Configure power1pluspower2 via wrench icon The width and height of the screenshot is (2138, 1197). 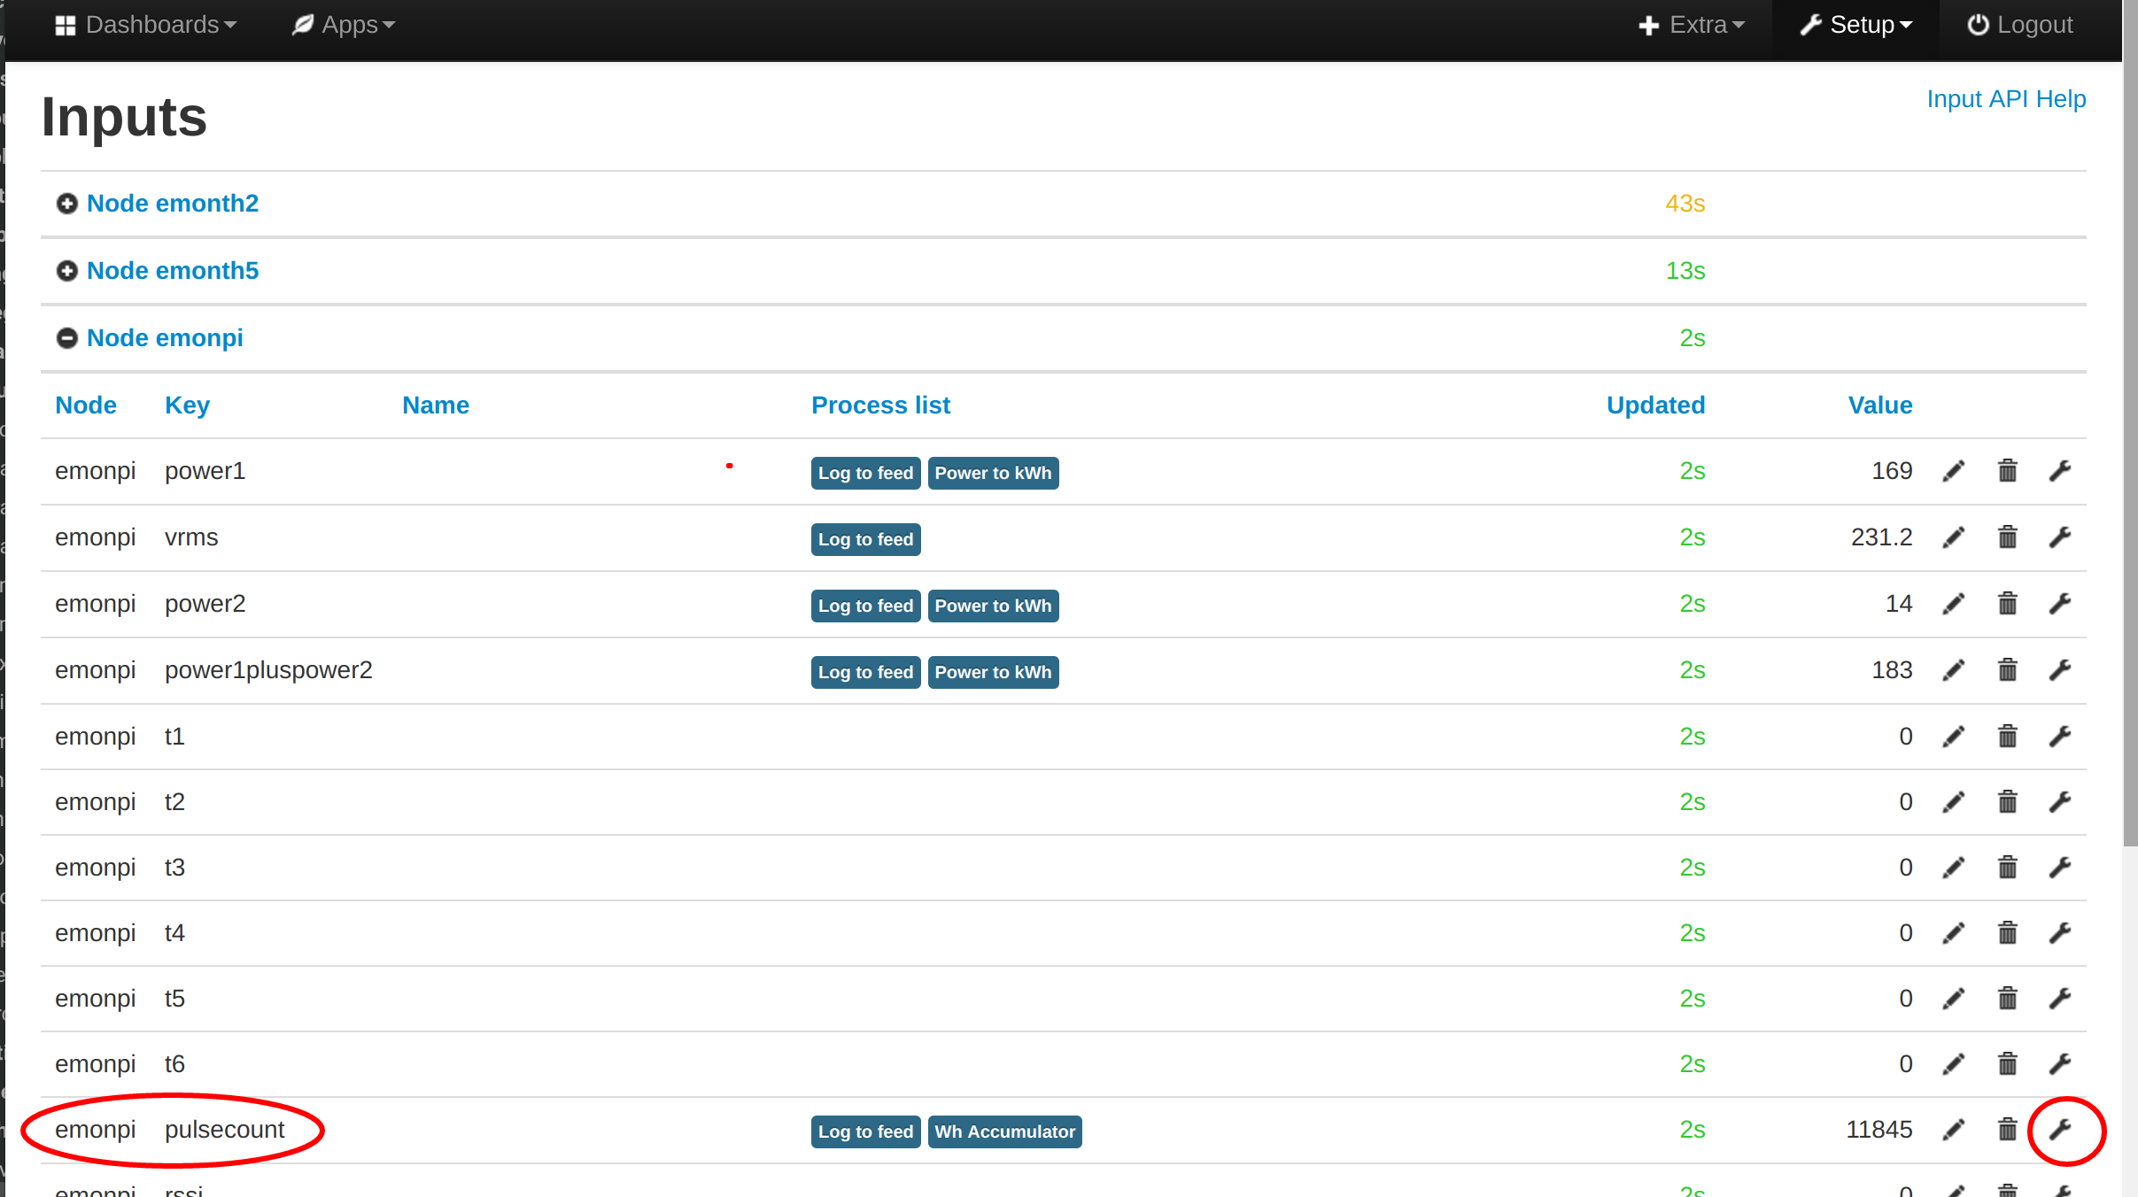pos(2060,670)
